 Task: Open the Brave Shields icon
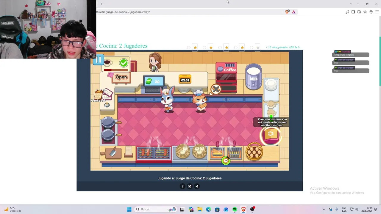pyautogui.click(x=287, y=12)
